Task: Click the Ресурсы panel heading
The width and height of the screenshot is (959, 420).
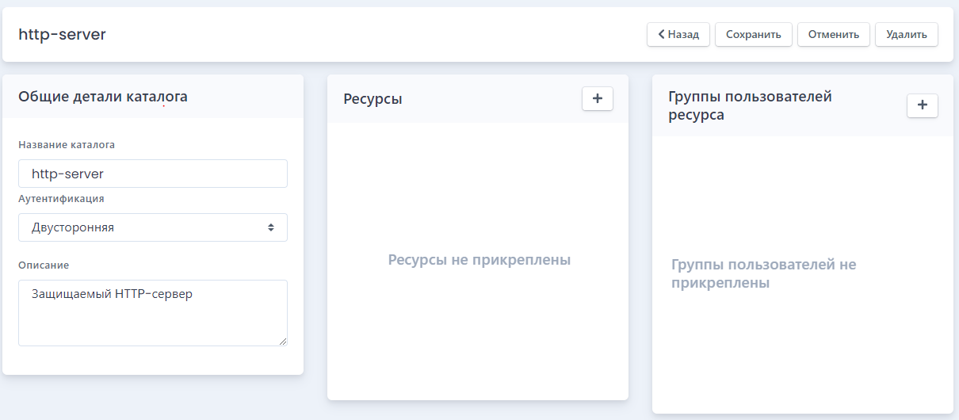Action: click(373, 99)
